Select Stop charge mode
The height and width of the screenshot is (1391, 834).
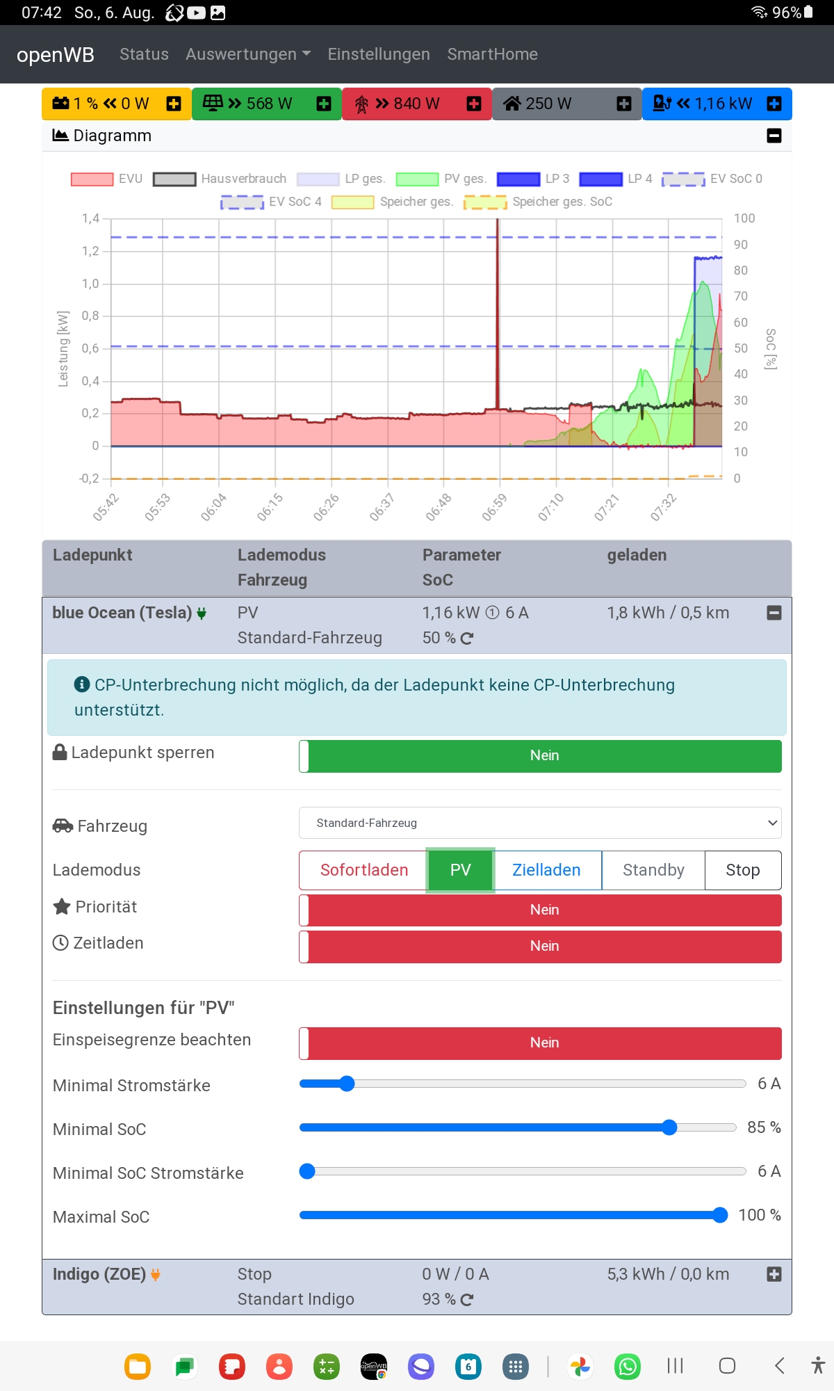click(743, 870)
